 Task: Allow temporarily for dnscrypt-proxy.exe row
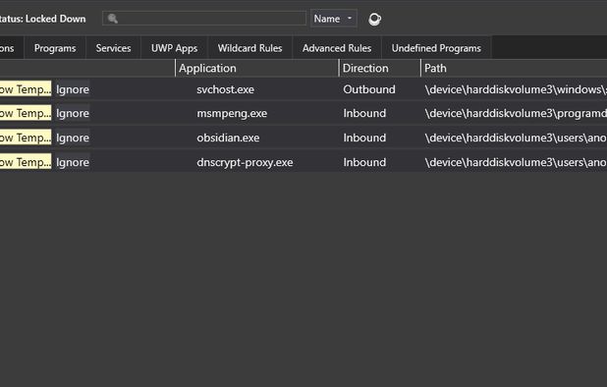click(26, 162)
